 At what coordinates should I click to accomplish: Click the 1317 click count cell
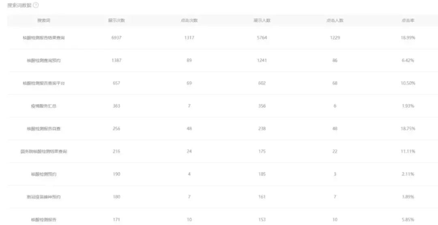click(189, 38)
